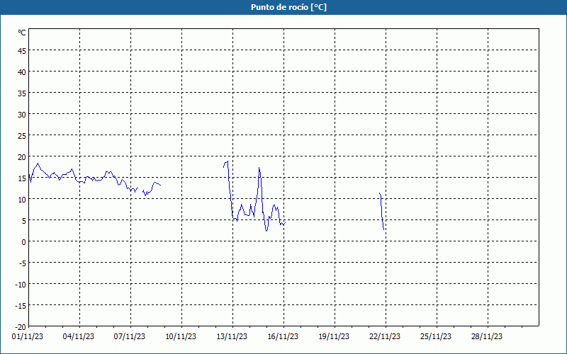Click the y-axis value 35
This screenshot has width=567, height=354.
pos(22,93)
